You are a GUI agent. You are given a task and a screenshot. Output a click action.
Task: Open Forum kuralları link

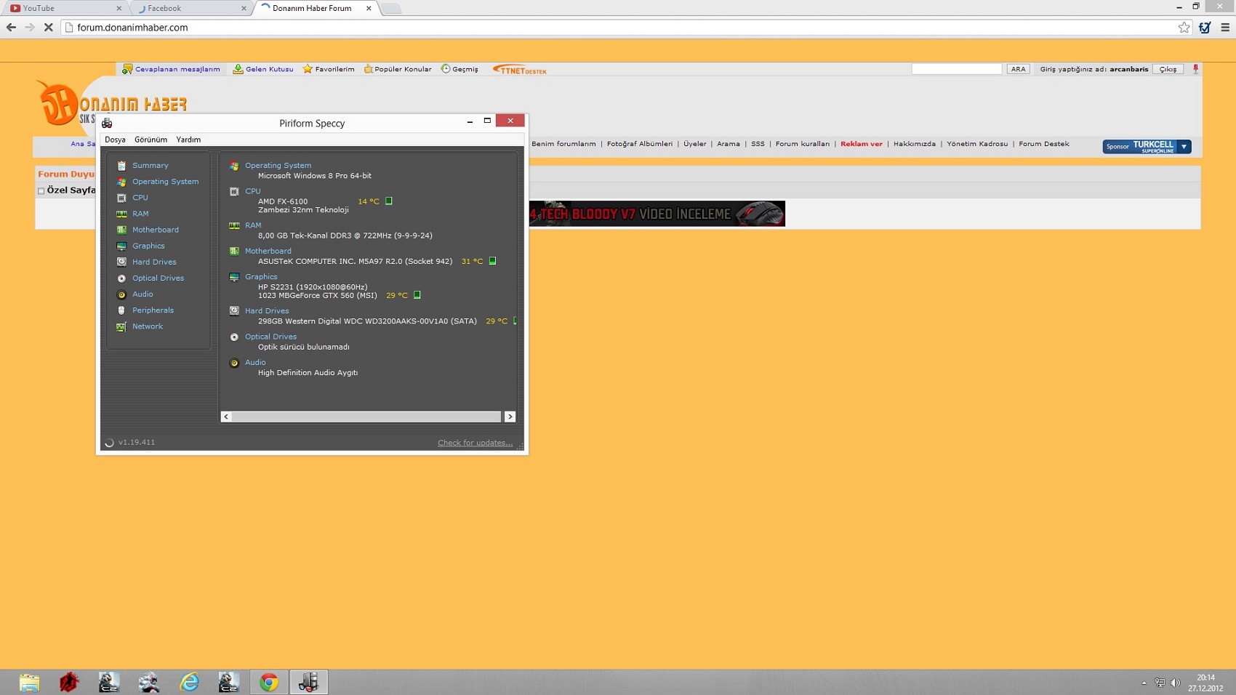802,144
